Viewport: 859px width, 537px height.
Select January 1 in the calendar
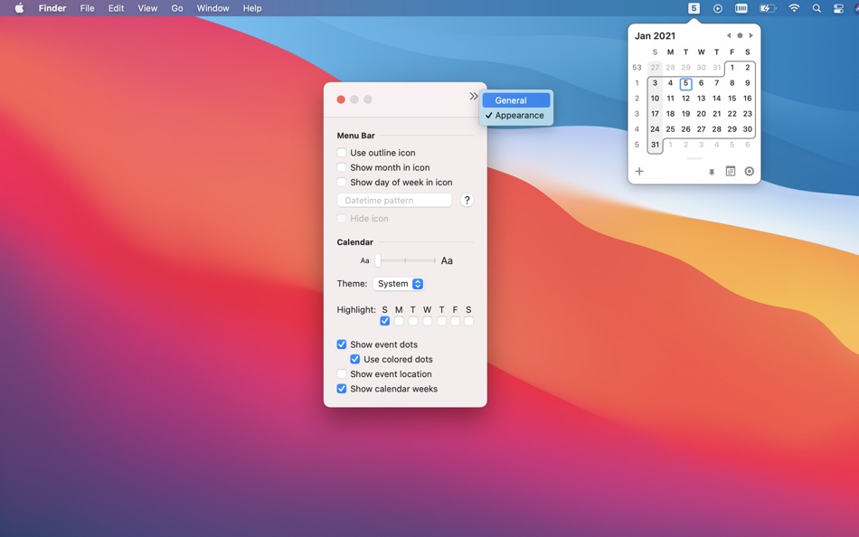tap(732, 68)
